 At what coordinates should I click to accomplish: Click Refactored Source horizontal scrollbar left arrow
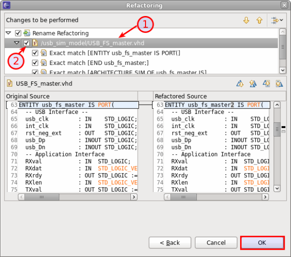tap(168, 197)
